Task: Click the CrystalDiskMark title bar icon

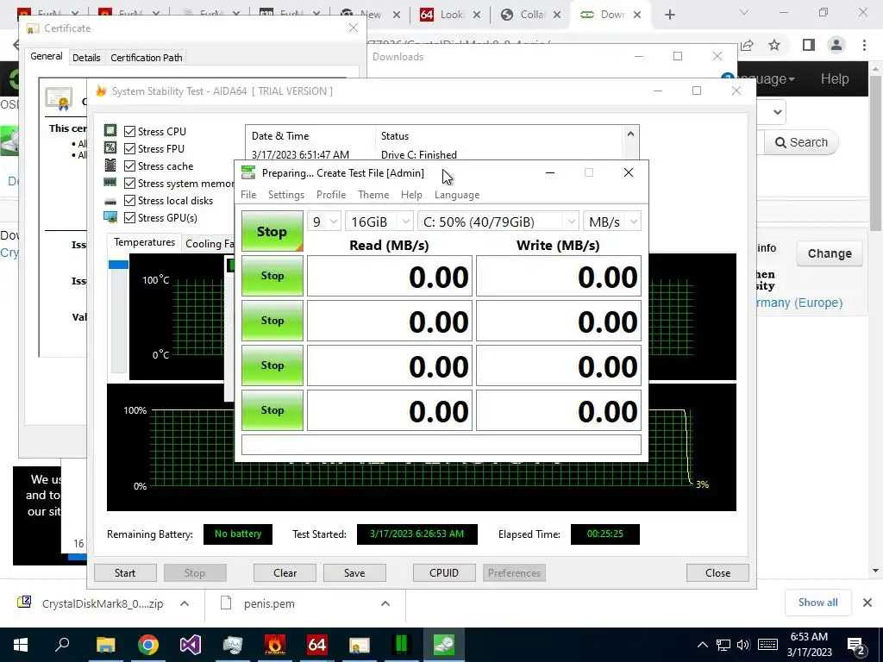Action: (248, 172)
